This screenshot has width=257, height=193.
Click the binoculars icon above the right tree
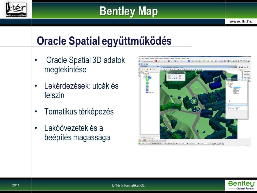point(245,67)
